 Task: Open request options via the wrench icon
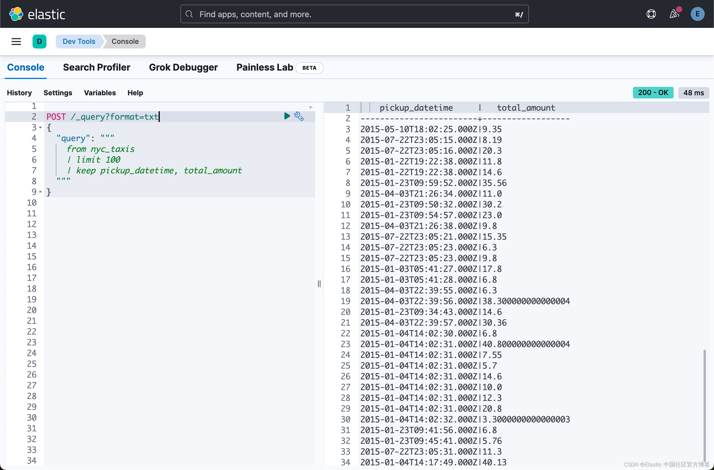pos(299,116)
